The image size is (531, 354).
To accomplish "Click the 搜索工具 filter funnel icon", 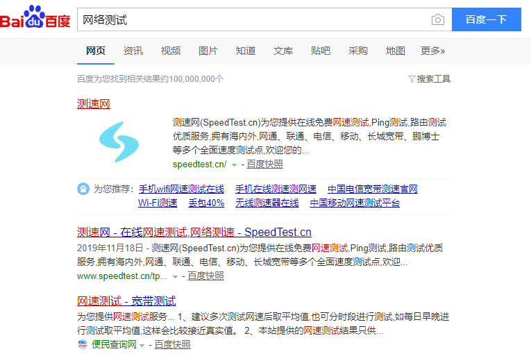I will (x=411, y=79).
